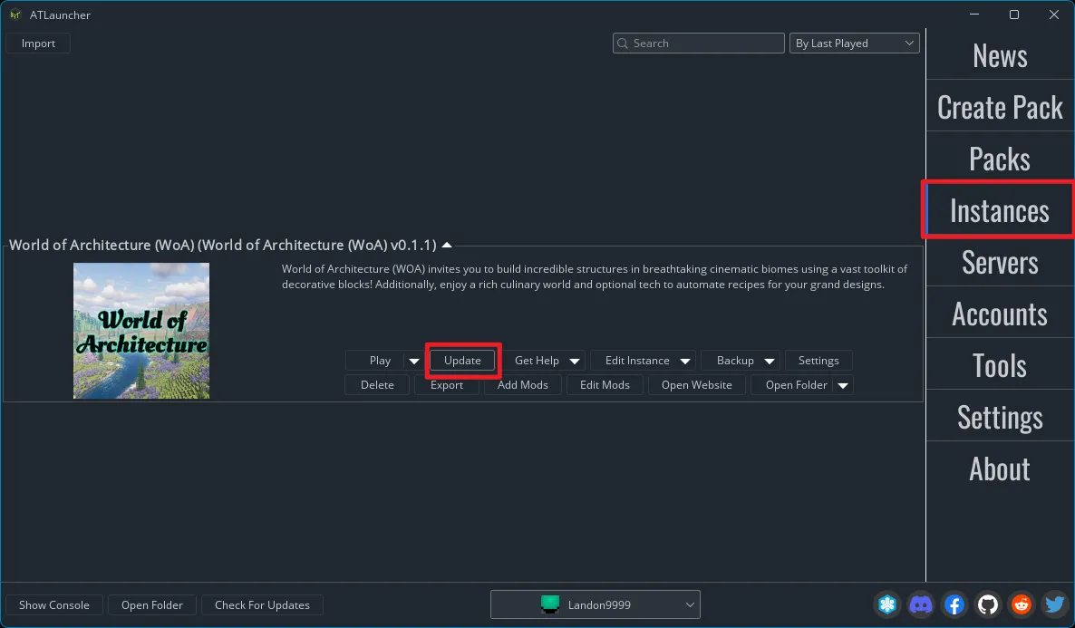Screen dimensions: 1075x628
Task: Click the World of Architecture pack image
Action: [x=141, y=331]
